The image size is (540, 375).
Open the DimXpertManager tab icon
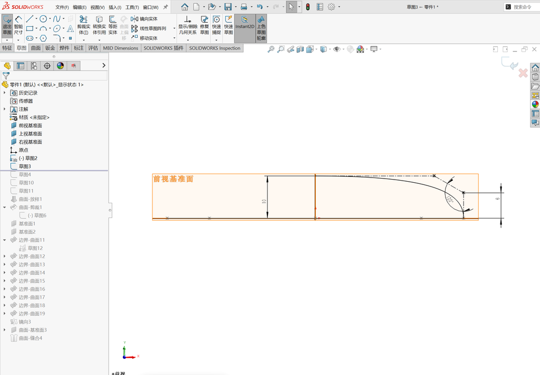pos(47,66)
